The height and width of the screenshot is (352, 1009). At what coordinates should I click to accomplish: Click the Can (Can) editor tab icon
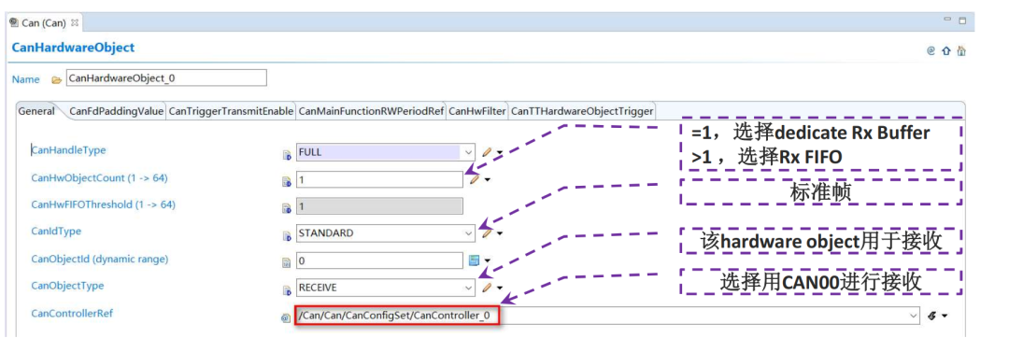(14, 22)
